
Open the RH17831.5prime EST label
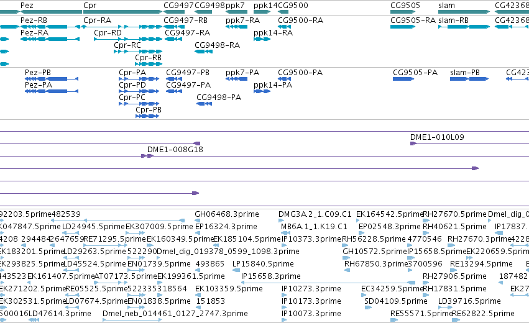454,289
